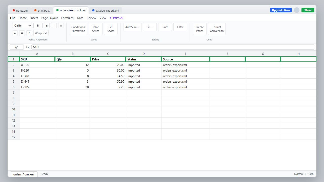This screenshot has width=324, height=182.
Task: Click the Price header cell
Action: click(x=108, y=59)
